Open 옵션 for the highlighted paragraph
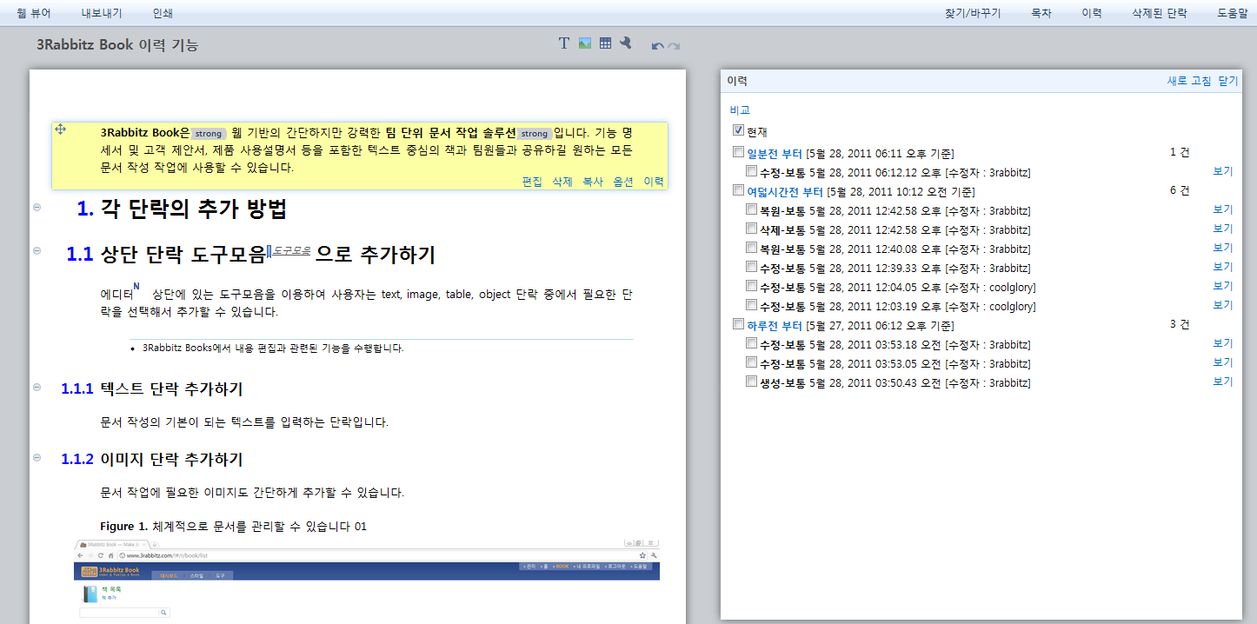1257x624 pixels. tap(623, 182)
